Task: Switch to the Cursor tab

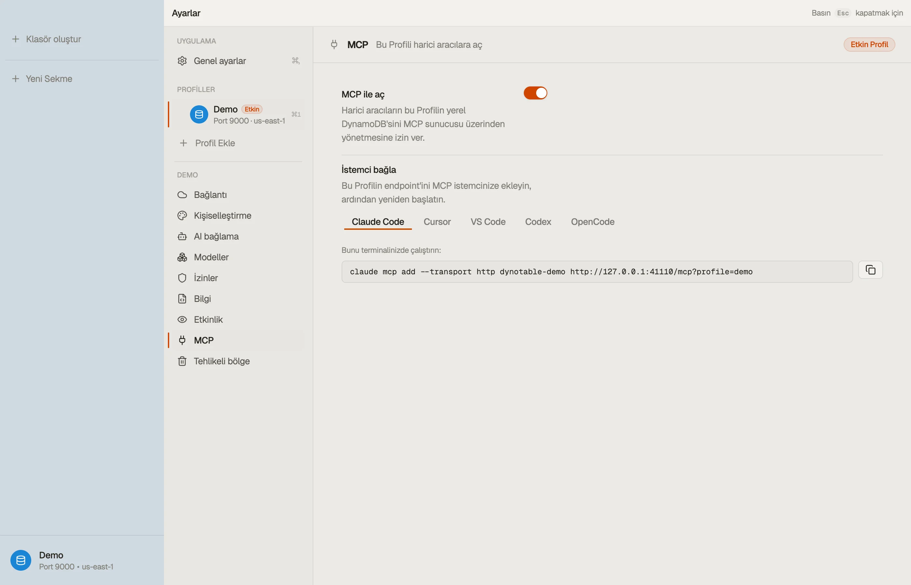Action: 437,222
